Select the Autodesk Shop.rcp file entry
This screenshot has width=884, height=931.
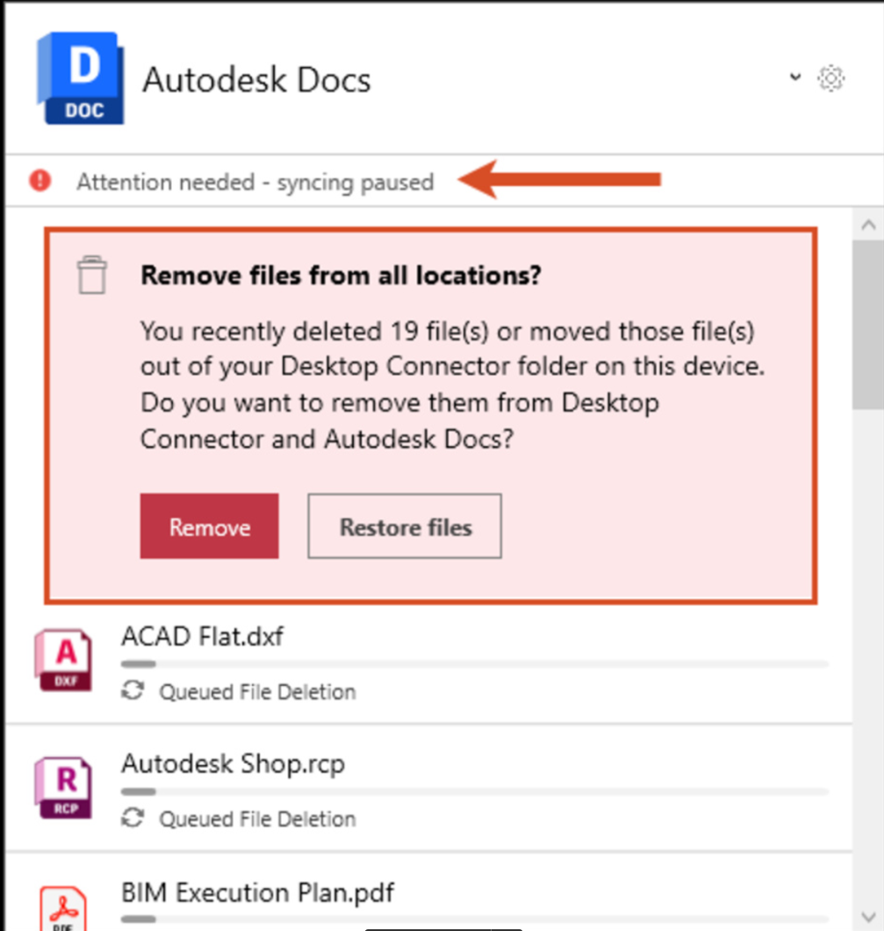(233, 763)
